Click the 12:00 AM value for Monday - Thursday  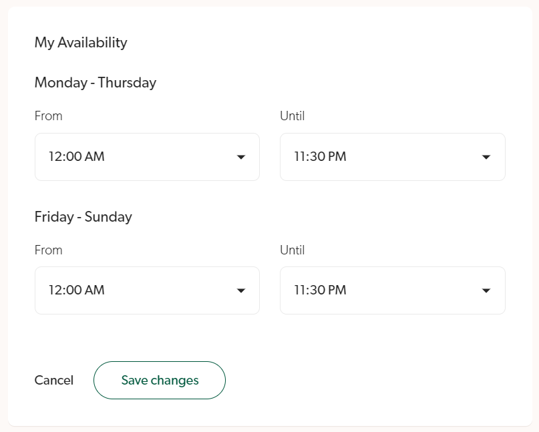[77, 157]
